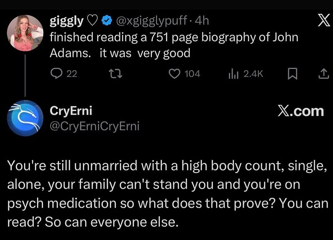Like the John Adams biography tweet
The width and height of the screenshot is (333, 240).
click(174, 74)
